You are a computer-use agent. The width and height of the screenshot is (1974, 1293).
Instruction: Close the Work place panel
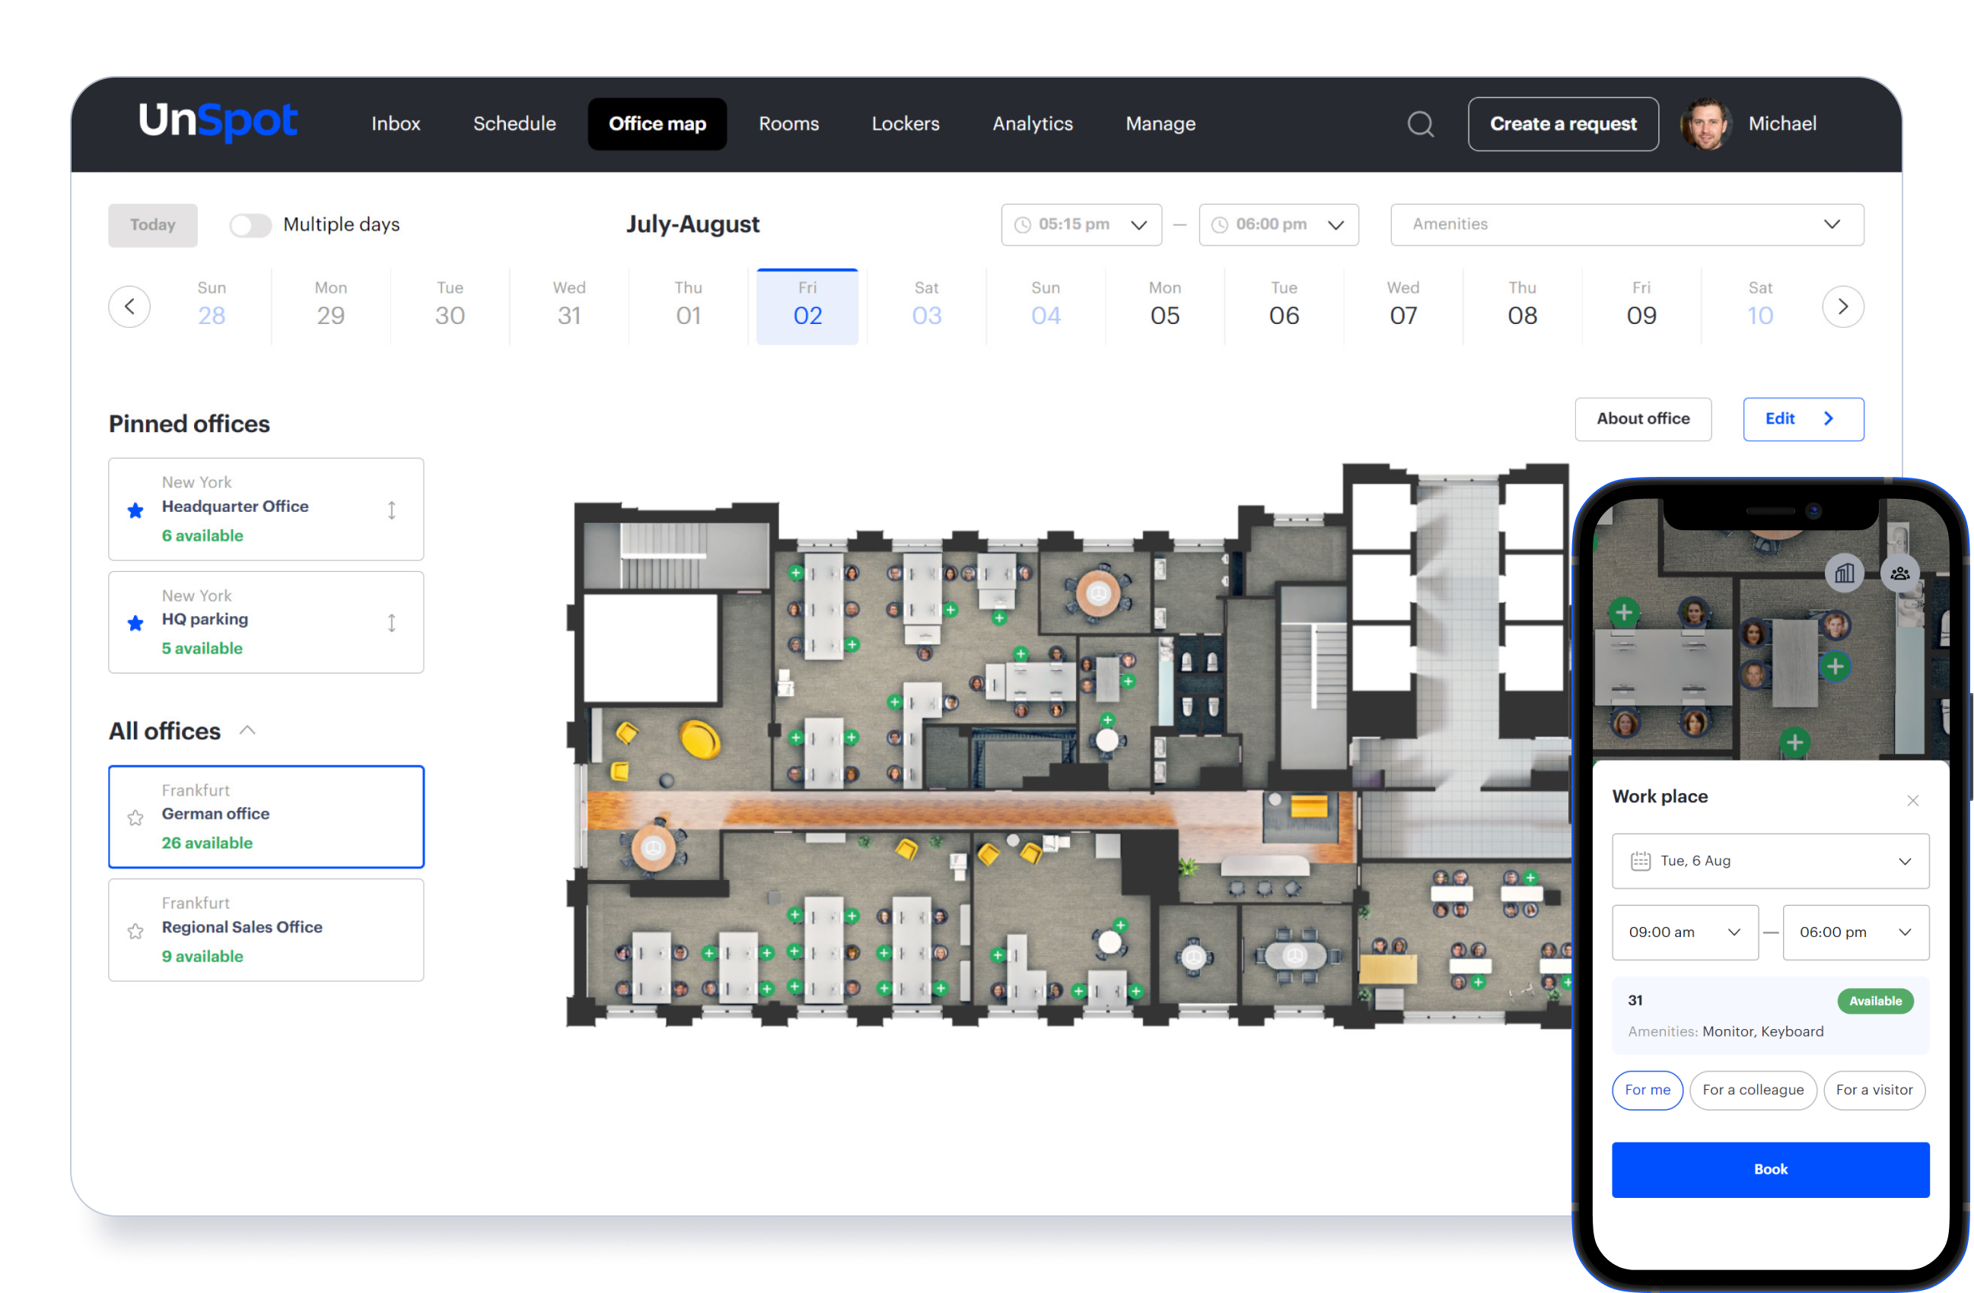tap(1912, 801)
